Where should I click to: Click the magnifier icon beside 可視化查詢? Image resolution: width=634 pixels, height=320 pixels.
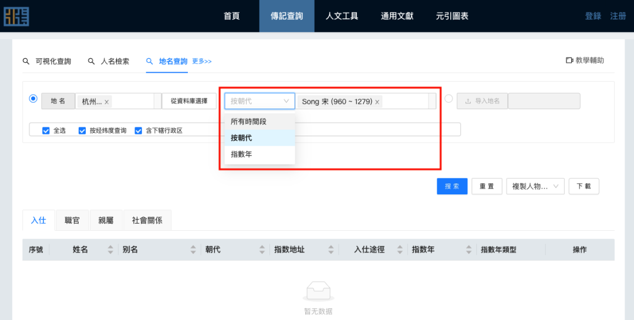(x=26, y=61)
